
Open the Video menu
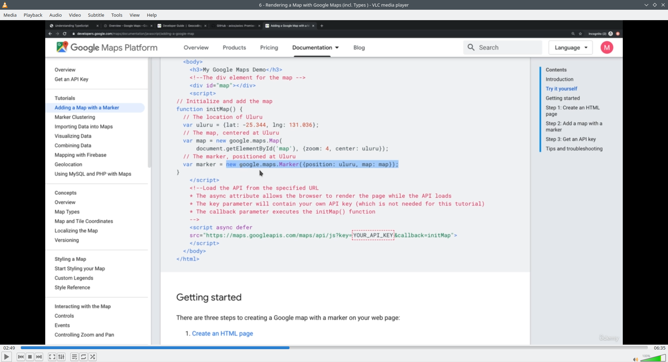(x=75, y=15)
